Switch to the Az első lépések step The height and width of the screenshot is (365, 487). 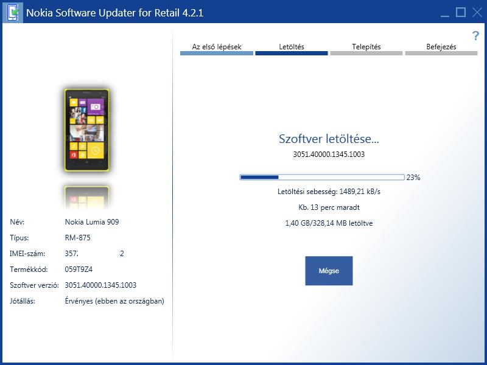click(217, 49)
